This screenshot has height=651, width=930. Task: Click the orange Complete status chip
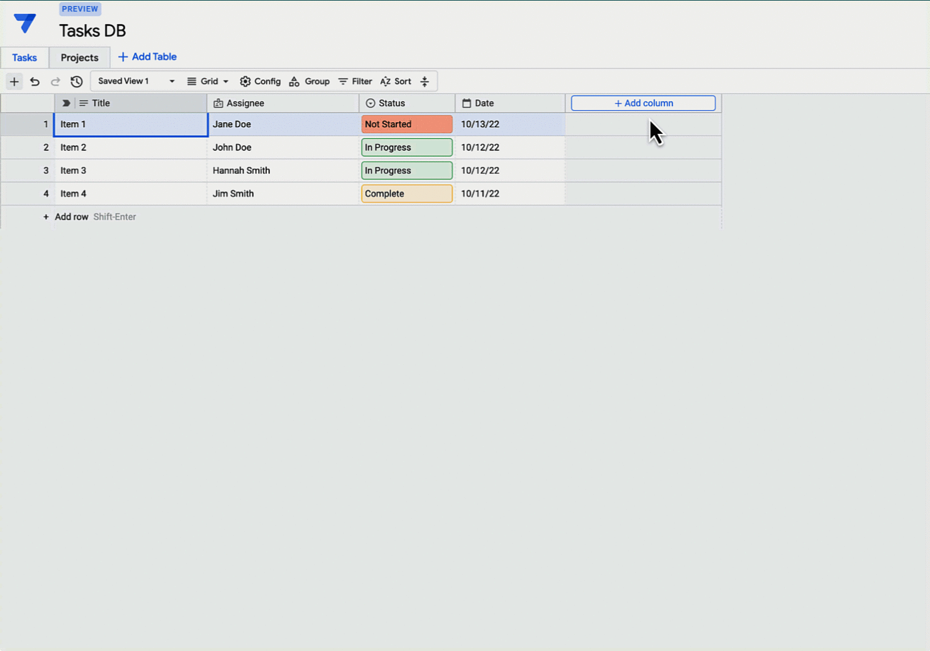406,193
